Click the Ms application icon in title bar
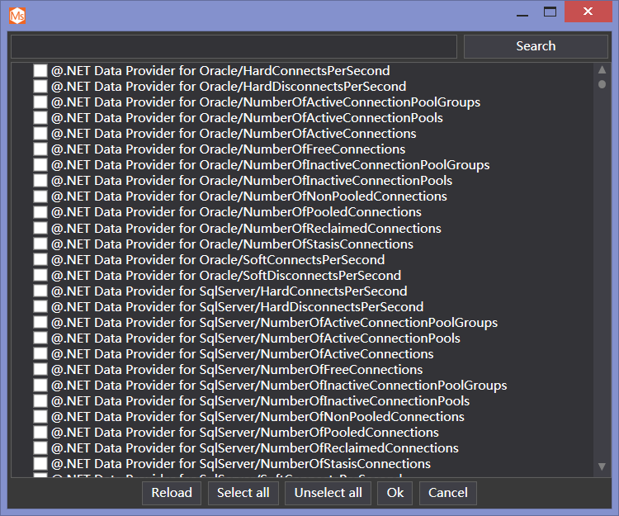This screenshot has height=516, width=619. click(17, 14)
